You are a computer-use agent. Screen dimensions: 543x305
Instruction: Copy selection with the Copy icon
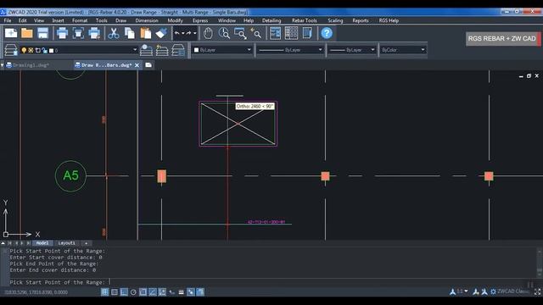130,34
